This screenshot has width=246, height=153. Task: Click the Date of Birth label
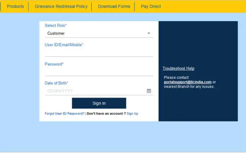pos(56,83)
